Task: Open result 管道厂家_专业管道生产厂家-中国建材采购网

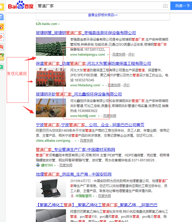Action: [x=75, y=149]
